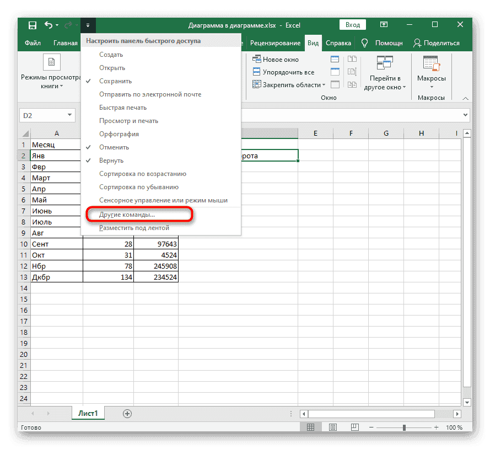
Task: Uncheck Отменить in quick access menu
Action: click(114, 147)
